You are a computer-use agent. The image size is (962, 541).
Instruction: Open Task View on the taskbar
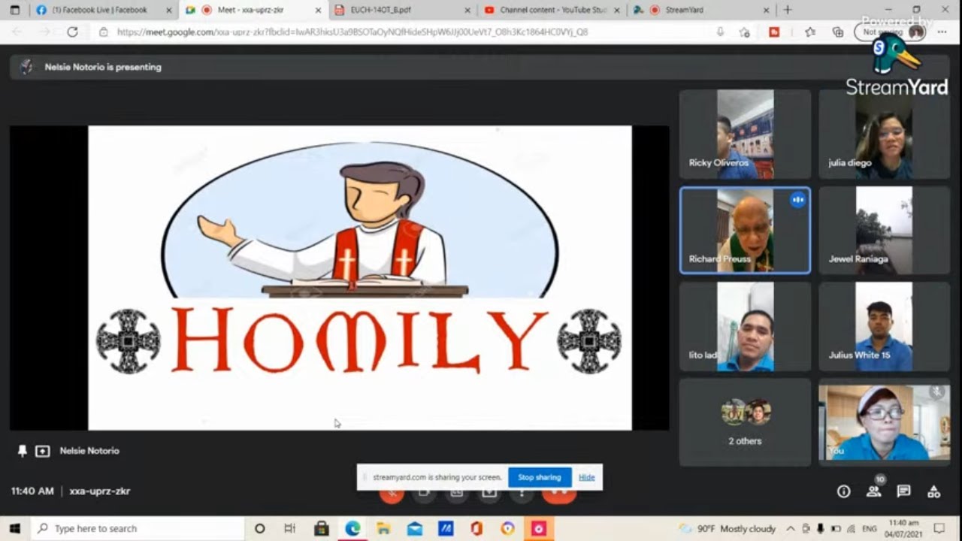click(x=290, y=528)
